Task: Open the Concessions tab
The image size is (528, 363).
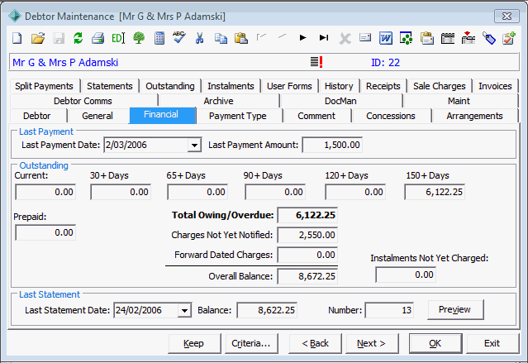Action: [x=391, y=116]
